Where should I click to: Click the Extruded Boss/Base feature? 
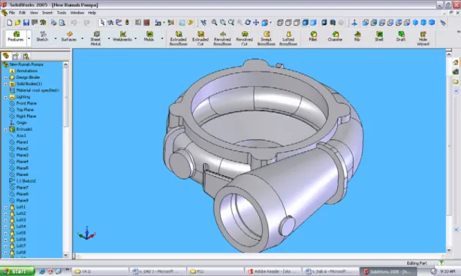(178, 38)
